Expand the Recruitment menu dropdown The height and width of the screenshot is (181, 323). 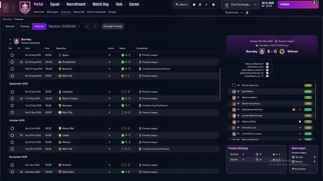pyautogui.click(x=88, y=5)
